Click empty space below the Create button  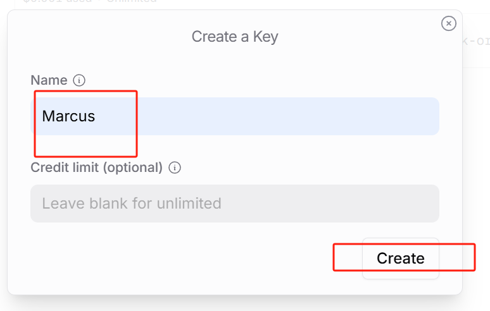[x=400, y=286]
